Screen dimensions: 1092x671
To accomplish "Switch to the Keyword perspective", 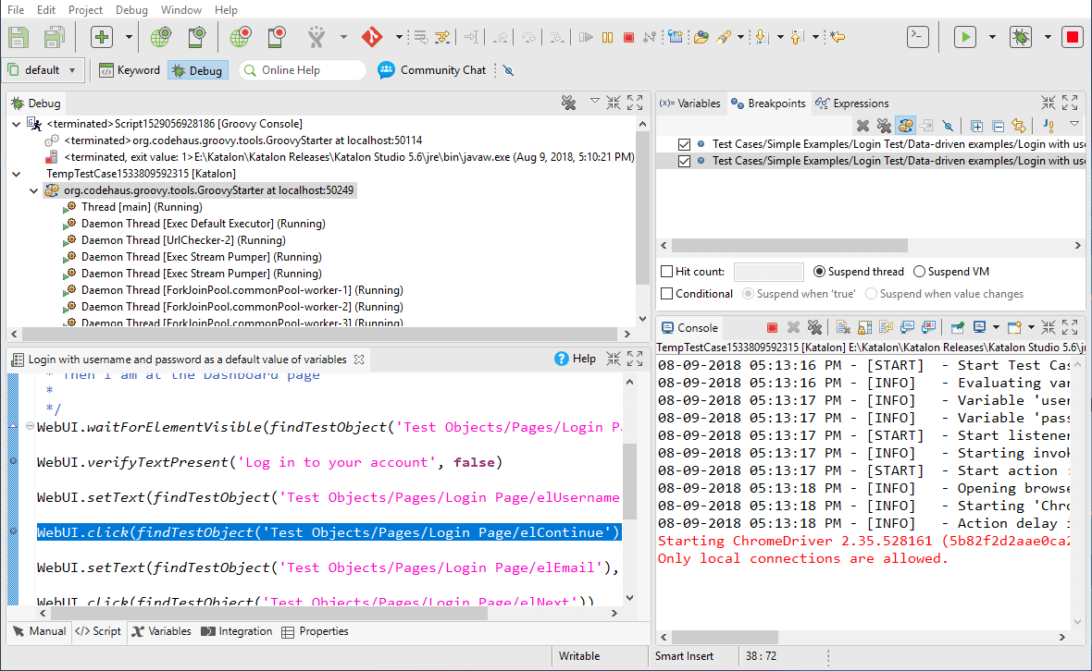I will (x=130, y=70).
